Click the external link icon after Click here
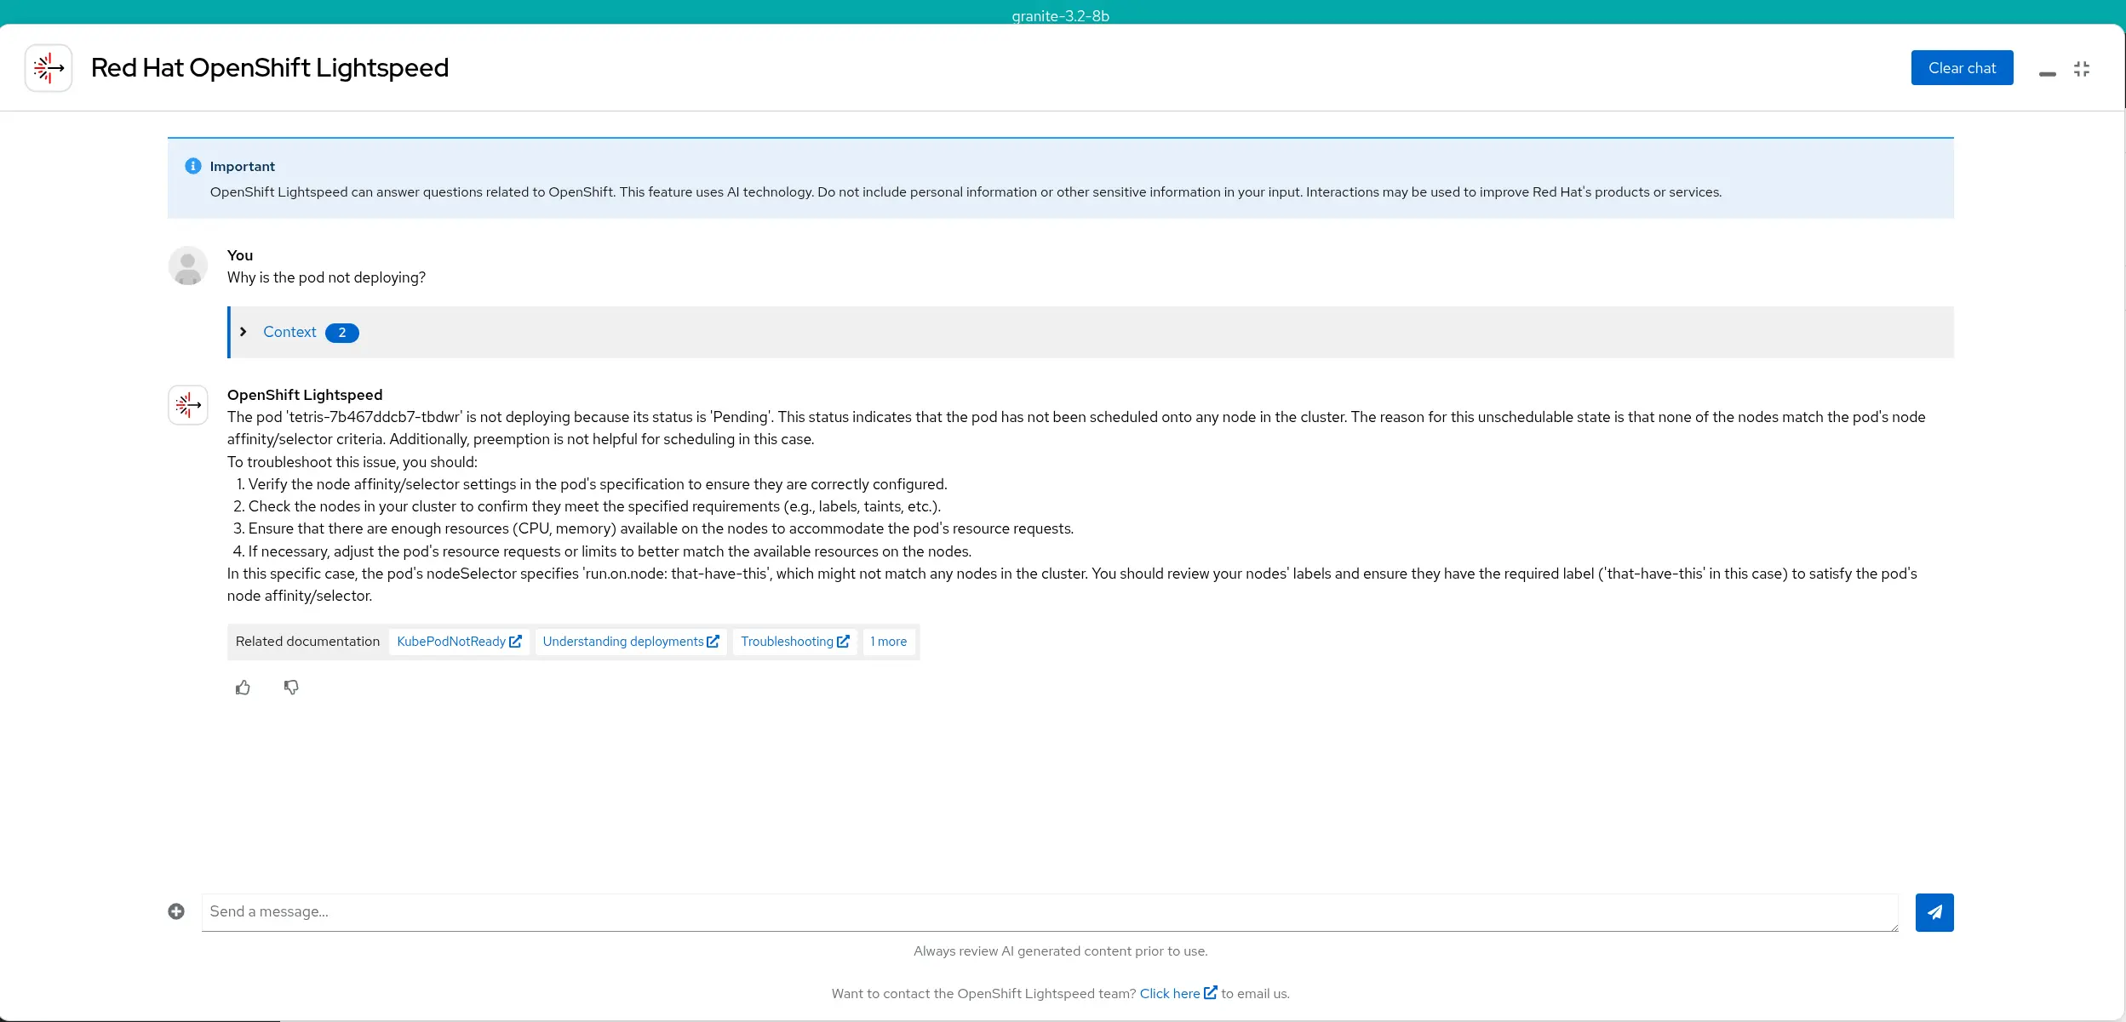The image size is (2126, 1022). coord(1211,992)
